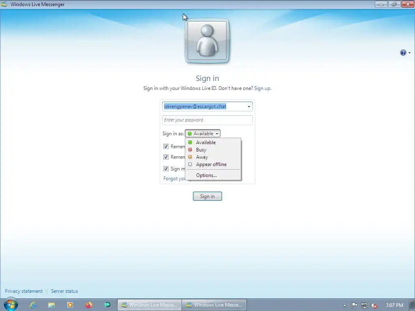Click the green chat app taskbar icon
The height and width of the screenshot is (311, 415).
click(x=107, y=305)
